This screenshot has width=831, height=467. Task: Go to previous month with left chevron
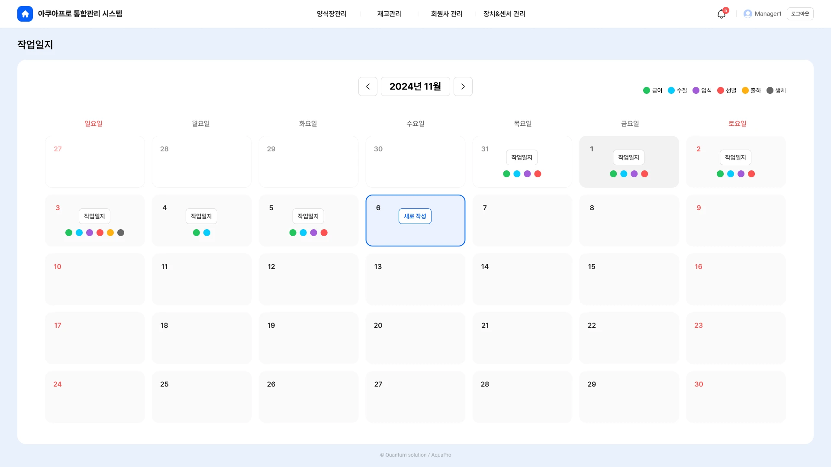click(368, 86)
